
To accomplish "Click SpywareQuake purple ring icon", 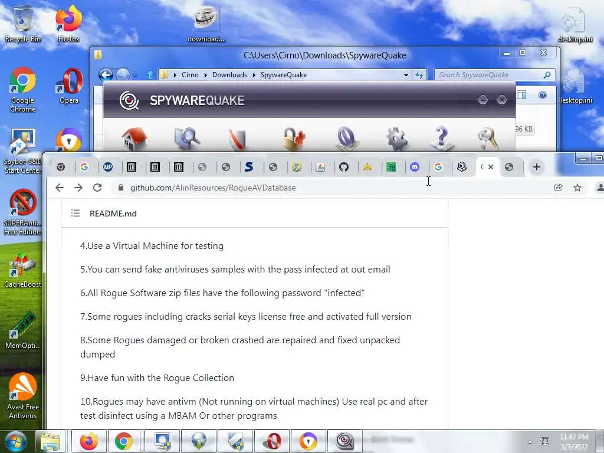I will (x=346, y=139).
